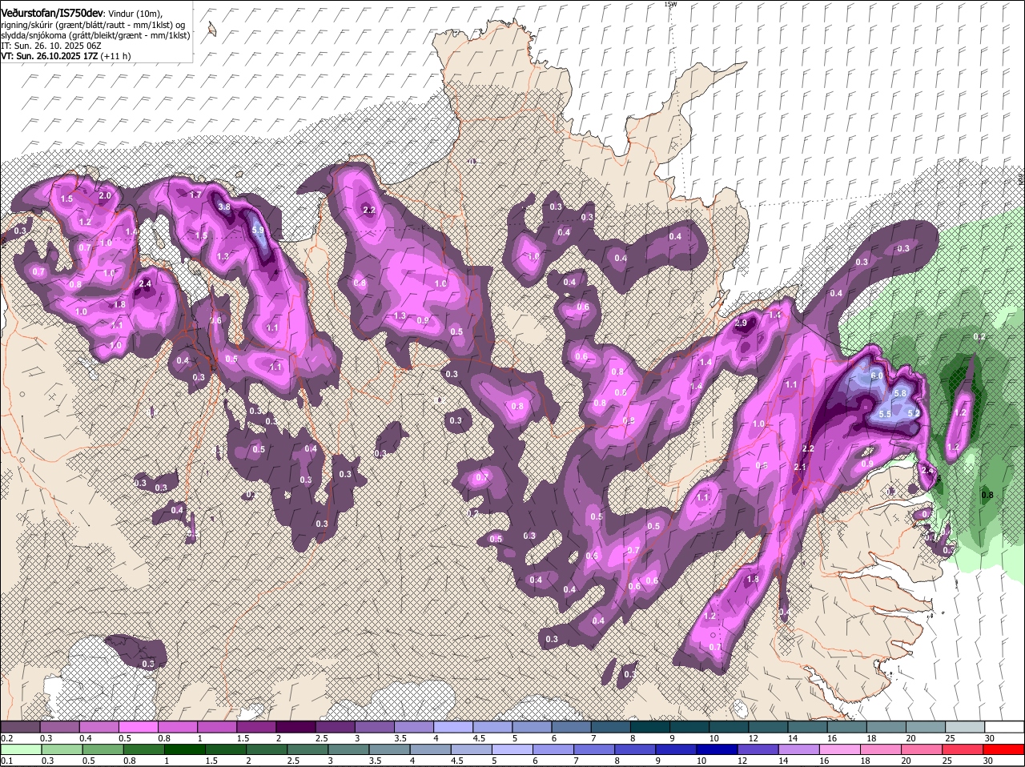Screen dimensions: 1025x767
Task: Click the darkest purple 2–2.5 swatch in snow legend
Action: 295,726
